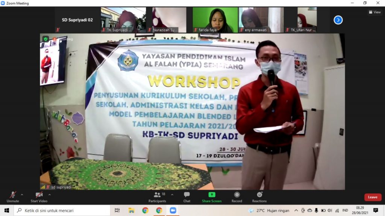Click the Zoom Meeting window title icon
This screenshot has height=216, width=385.
pos(3,3)
